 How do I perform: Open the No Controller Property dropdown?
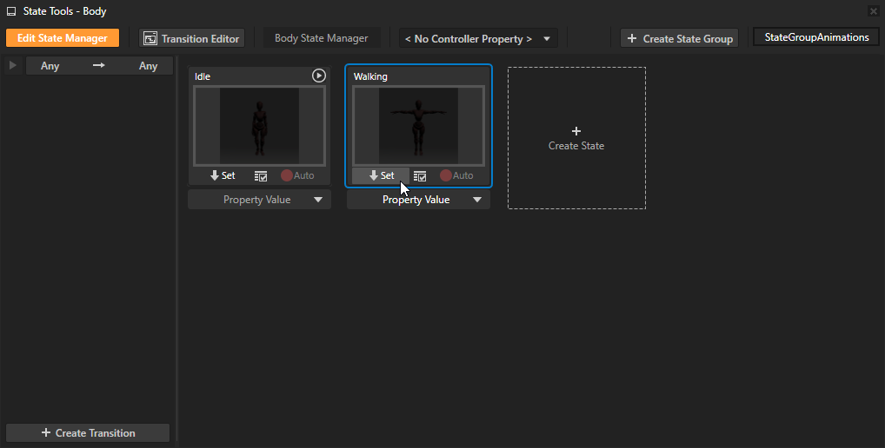click(x=478, y=38)
